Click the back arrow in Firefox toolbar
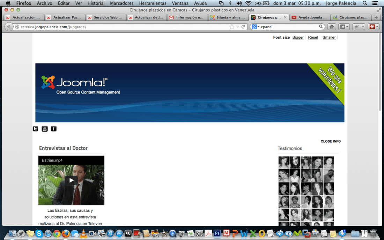Viewport: 384px width, 240px height. pos(9,27)
